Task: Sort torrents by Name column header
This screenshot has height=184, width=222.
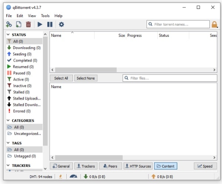Action: [72, 35]
